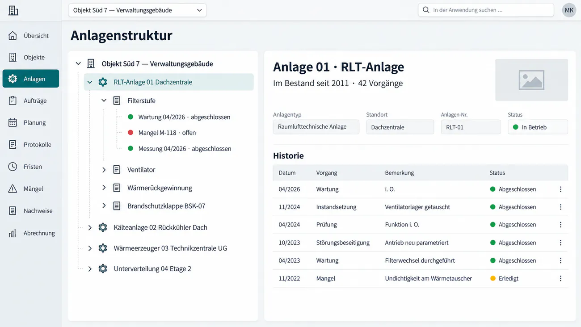Image resolution: width=581 pixels, height=327 pixels.
Task: Click the MK user avatar
Action: 569,10
